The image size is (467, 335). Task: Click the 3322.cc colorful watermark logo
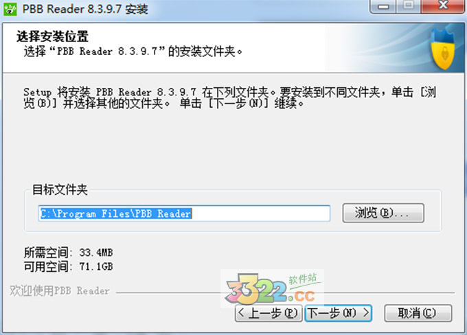(x=271, y=290)
